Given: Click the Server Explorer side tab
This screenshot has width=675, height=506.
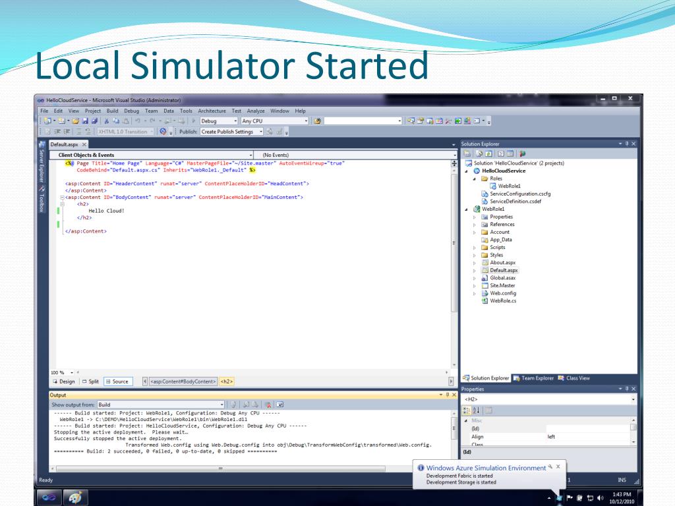Looking at the screenshot, I should [42, 163].
